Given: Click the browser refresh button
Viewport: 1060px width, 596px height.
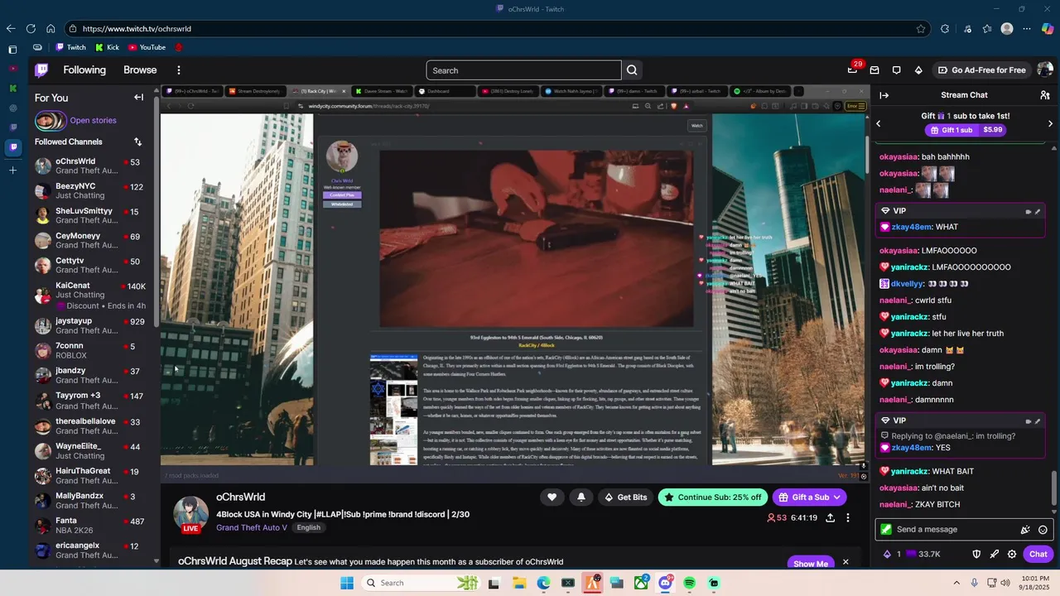Looking at the screenshot, I should pos(31,28).
